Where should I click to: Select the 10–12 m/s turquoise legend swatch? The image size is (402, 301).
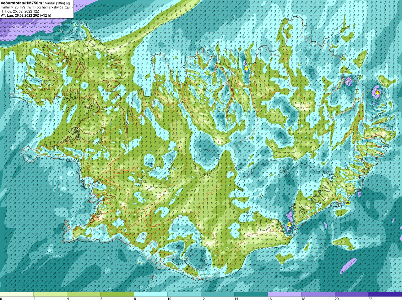coord(184,294)
